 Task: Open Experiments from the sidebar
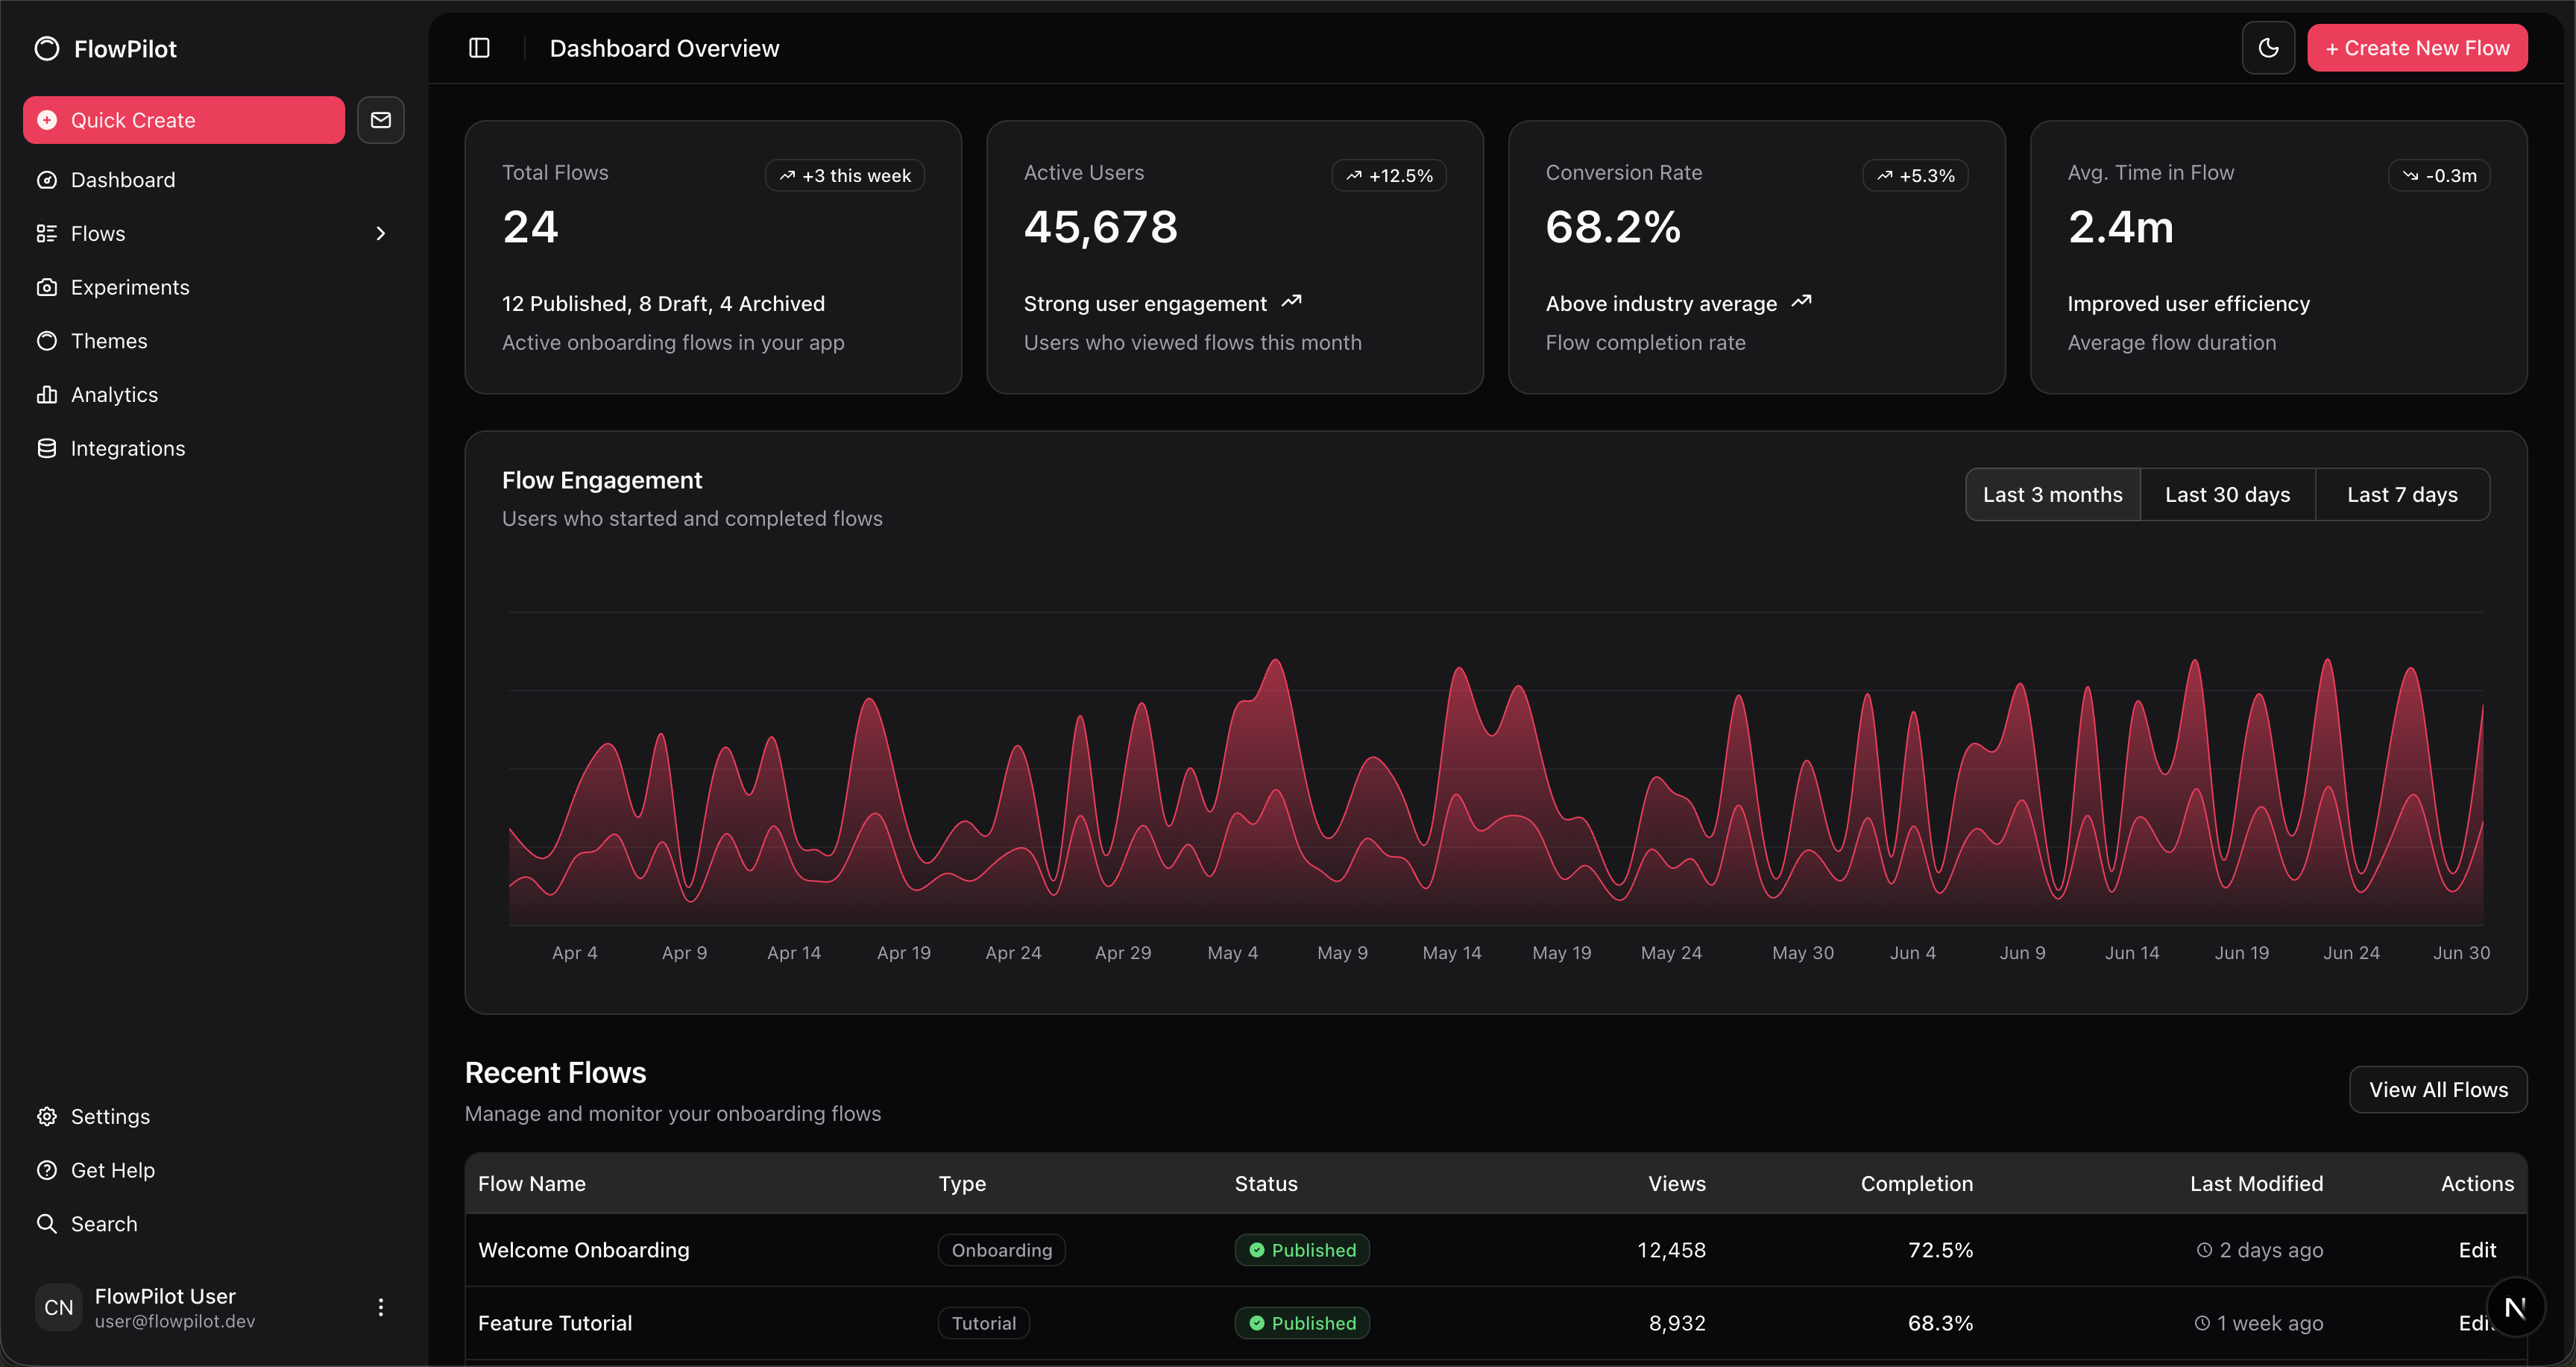[x=130, y=287]
